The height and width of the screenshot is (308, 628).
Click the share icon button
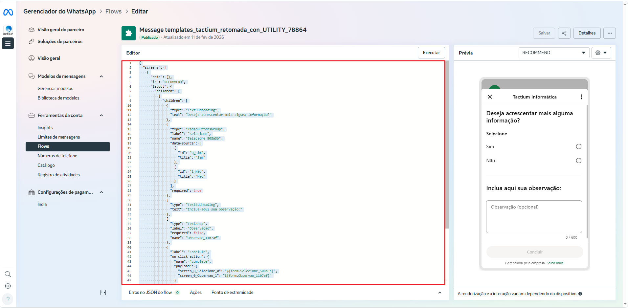tap(564, 33)
